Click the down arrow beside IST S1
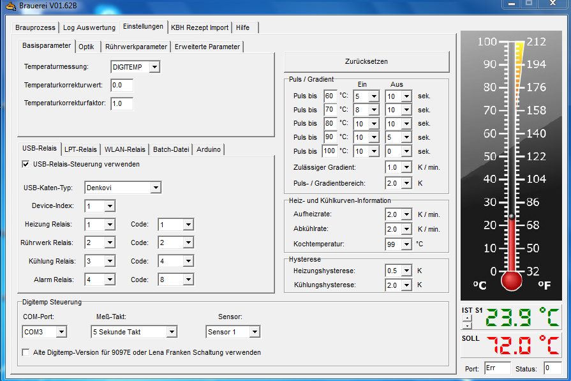571x381 pixels. (467, 324)
